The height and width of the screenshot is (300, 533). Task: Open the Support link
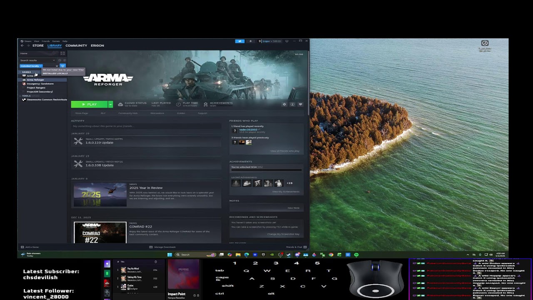click(x=202, y=113)
